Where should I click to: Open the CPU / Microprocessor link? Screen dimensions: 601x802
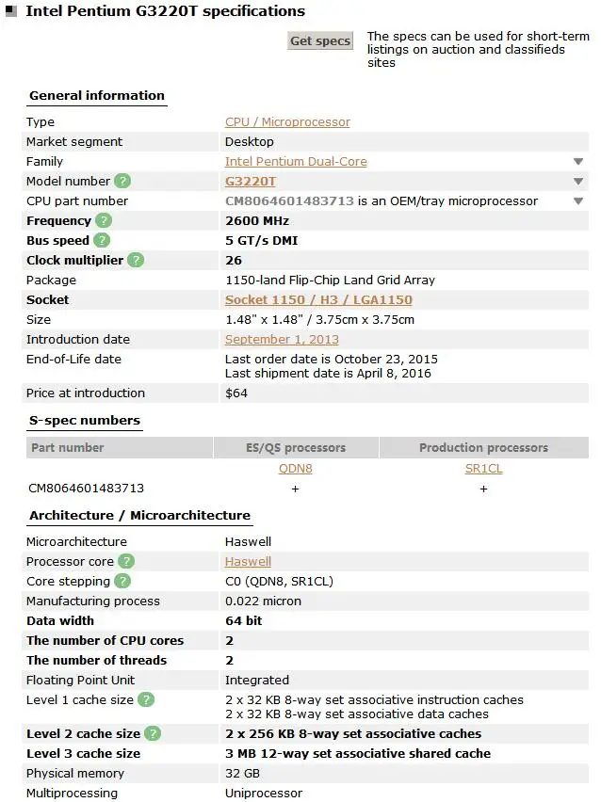coord(287,122)
